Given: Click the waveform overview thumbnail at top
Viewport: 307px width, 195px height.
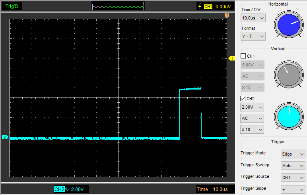Looking at the screenshot, I should [x=118, y=6].
